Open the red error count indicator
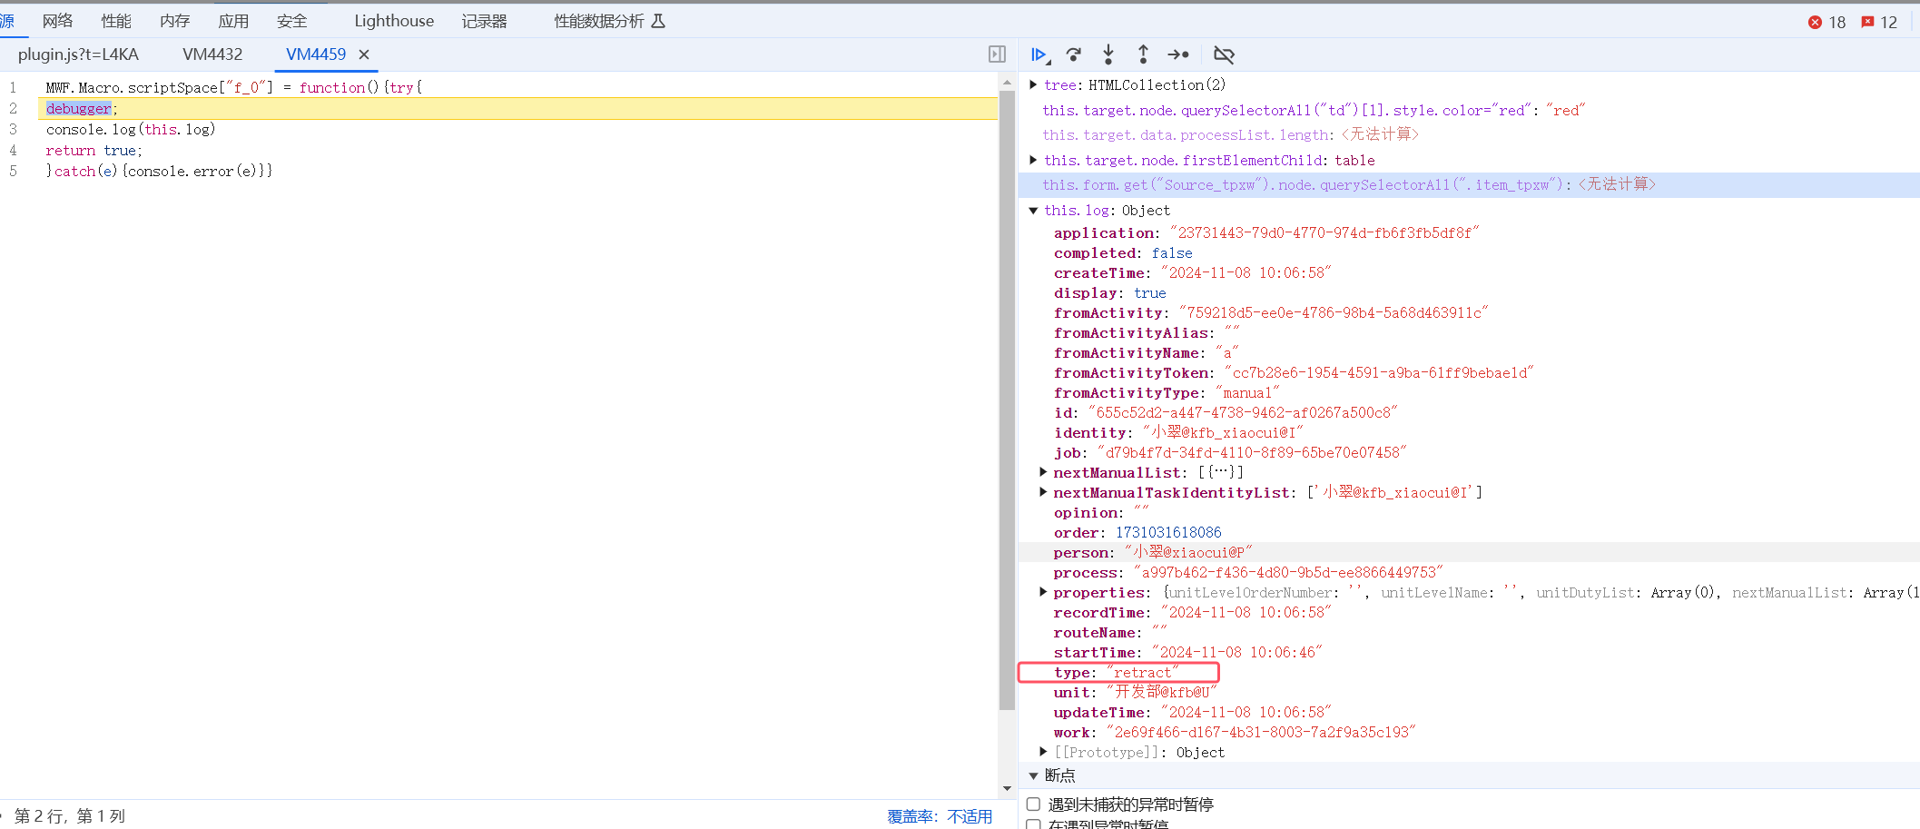Viewport: 1920px width, 829px height. pos(1826,22)
